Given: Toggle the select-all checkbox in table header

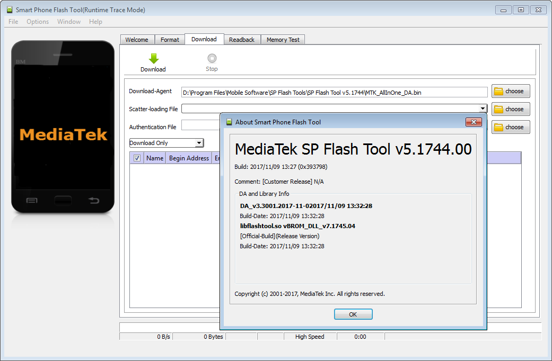Looking at the screenshot, I should (137, 158).
